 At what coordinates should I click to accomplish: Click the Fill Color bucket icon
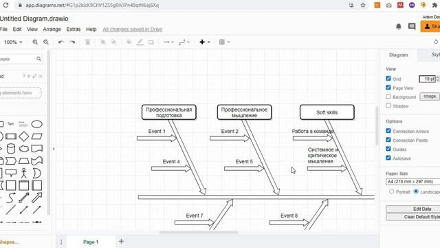pos(129,42)
